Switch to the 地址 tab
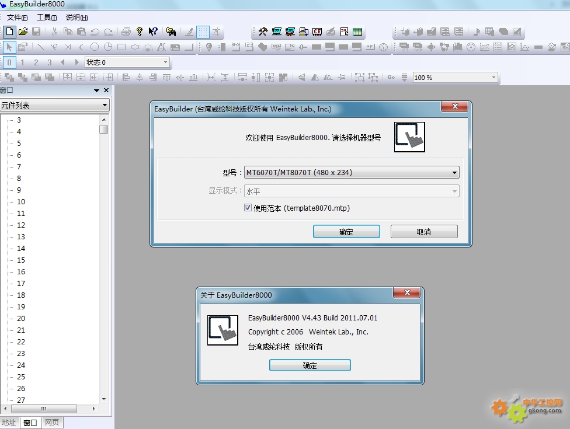 (x=9, y=422)
